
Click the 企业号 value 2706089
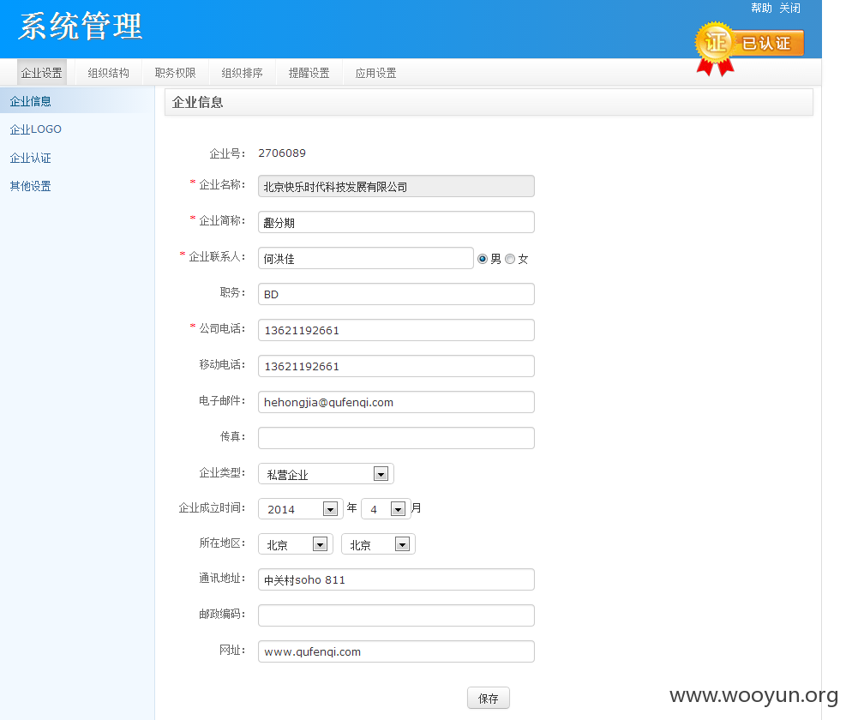282,153
